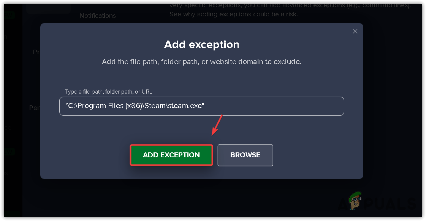426x221 pixels.
Task: Select the partially hidden 'Pr' settings item
Action: pos(36,52)
